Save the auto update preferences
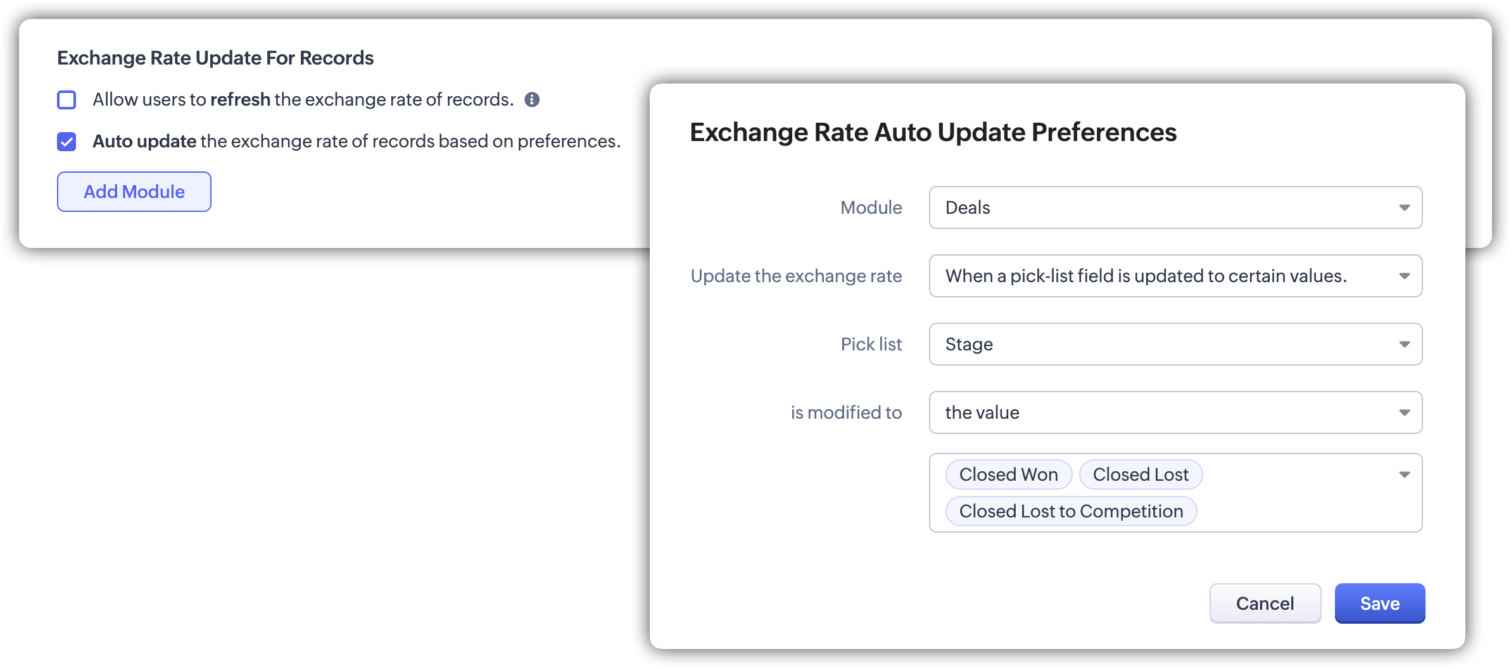 pos(1379,603)
